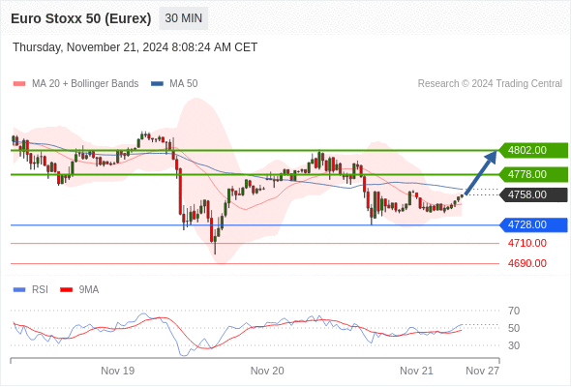Click the 4758.00 current price tag
The width and height of the screenshot is (571, 387).
pyautogui.click(x=533, y=194)
